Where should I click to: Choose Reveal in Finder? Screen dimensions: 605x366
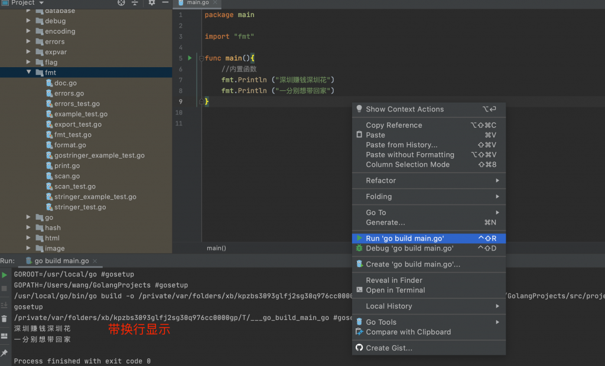coord(429,280)
